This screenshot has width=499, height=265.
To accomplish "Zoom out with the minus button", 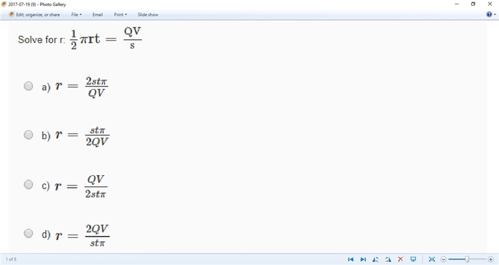I will click(x=443, y=259).
